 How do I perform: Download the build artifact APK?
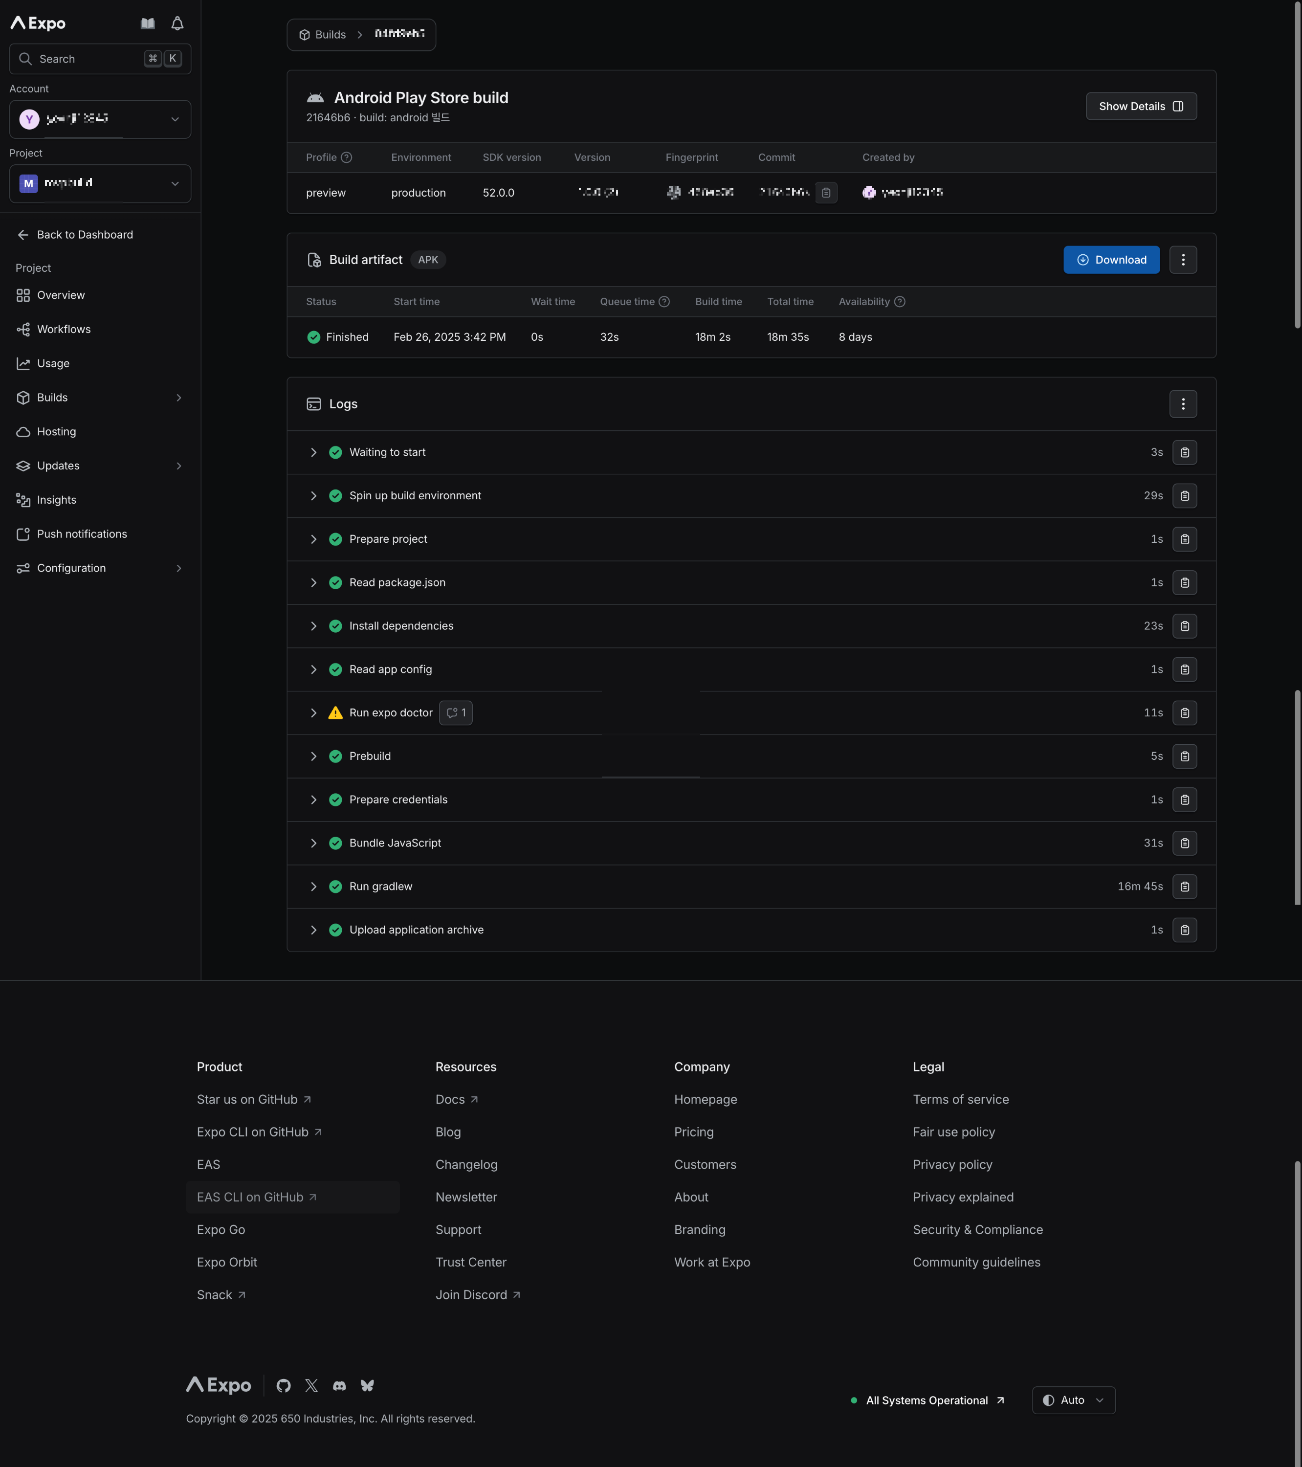tap(1111, 260)
